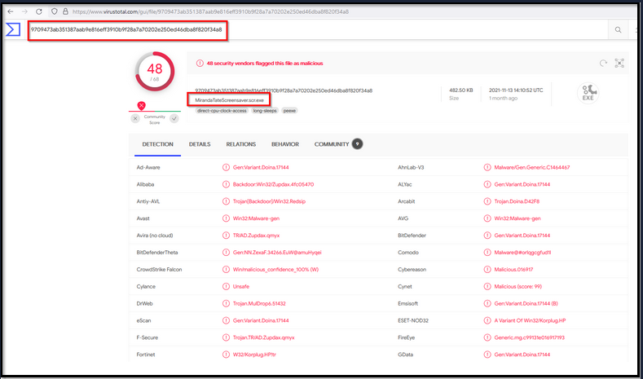Click the reanalyze file refresh icon

603,64
